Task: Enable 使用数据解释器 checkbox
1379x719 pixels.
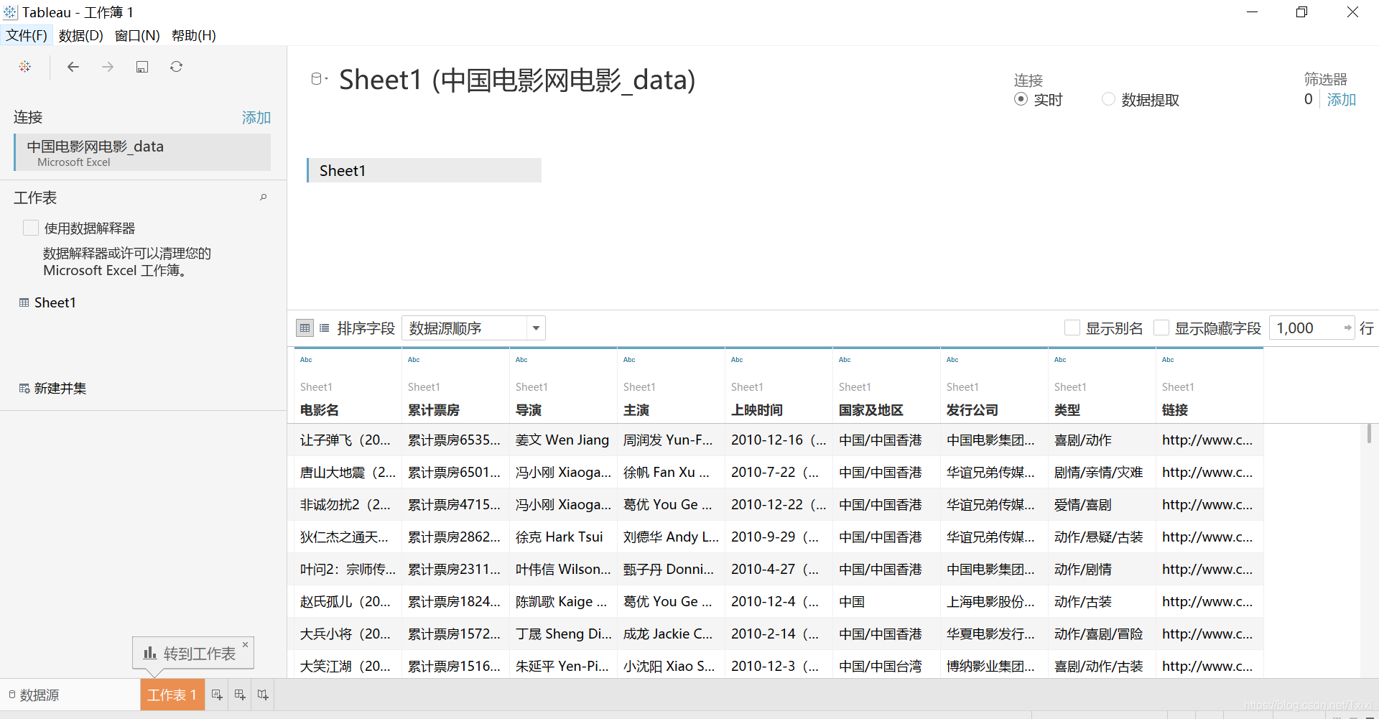Action: click(31, 228)
